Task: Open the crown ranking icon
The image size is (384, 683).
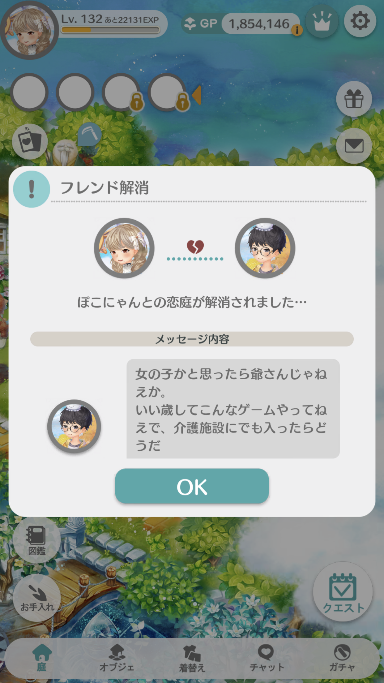Action: 322,21
